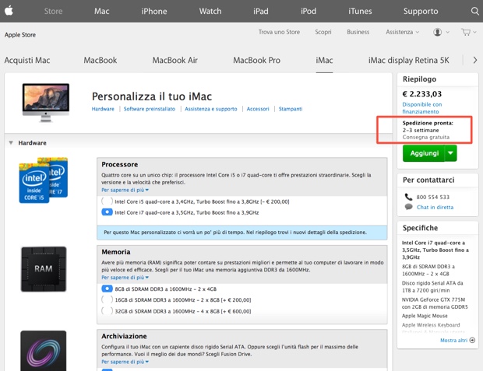This screenshot has width=483, height=371.
Task: Click the Fusion Drive storage image
Action: click(44, 351)
